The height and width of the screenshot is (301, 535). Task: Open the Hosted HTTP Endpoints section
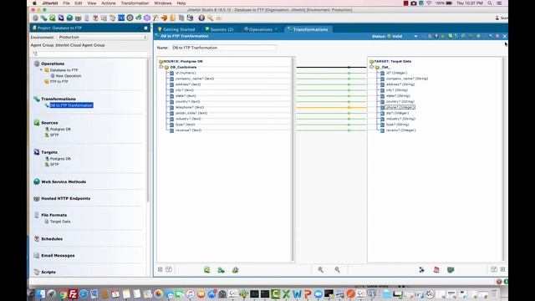coord(65,198)
